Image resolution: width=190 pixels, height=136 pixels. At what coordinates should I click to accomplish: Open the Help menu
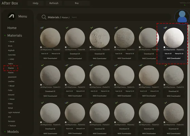pos(35,3)
